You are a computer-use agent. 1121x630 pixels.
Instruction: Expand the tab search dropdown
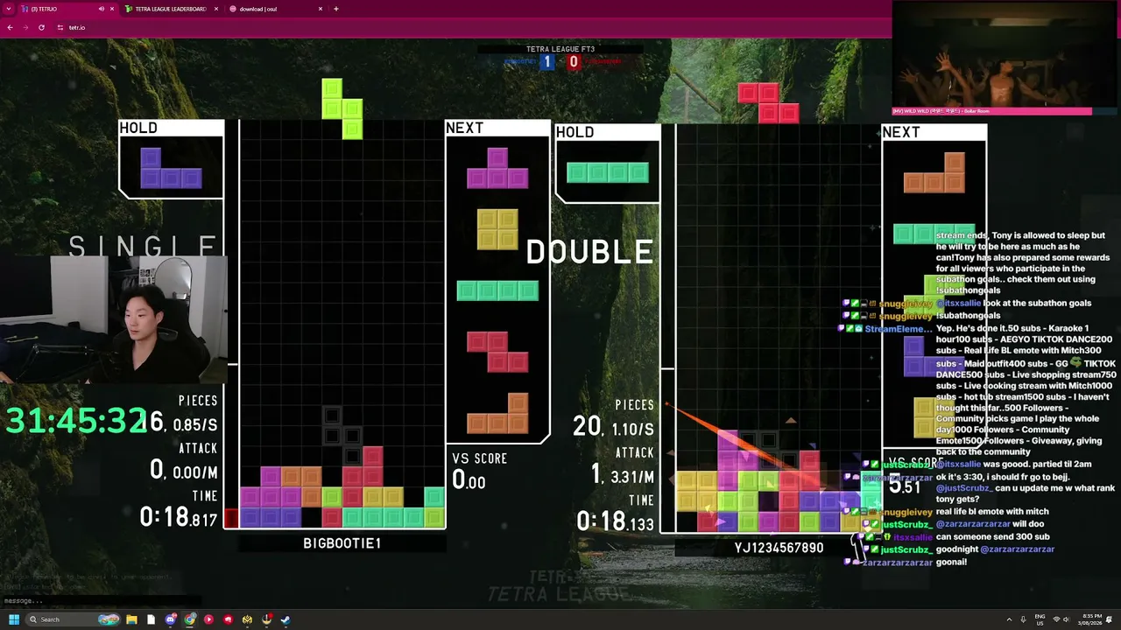(10, 9)
